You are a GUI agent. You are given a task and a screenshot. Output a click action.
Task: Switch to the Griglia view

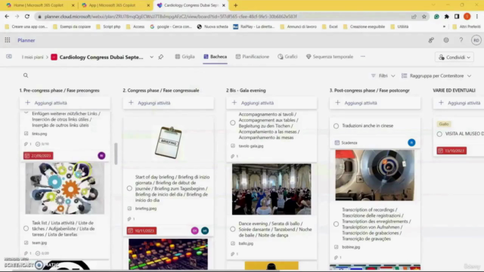coord(185,57)
